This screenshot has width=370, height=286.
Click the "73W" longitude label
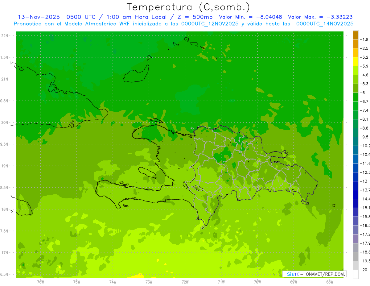coord(149,282)
